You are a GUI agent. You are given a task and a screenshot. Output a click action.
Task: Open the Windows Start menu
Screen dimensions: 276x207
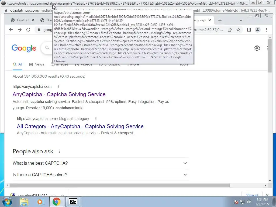7,202
